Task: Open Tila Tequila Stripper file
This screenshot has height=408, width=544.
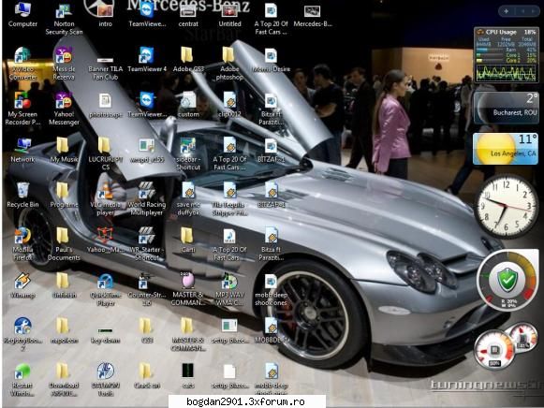Action: [229, 199]
